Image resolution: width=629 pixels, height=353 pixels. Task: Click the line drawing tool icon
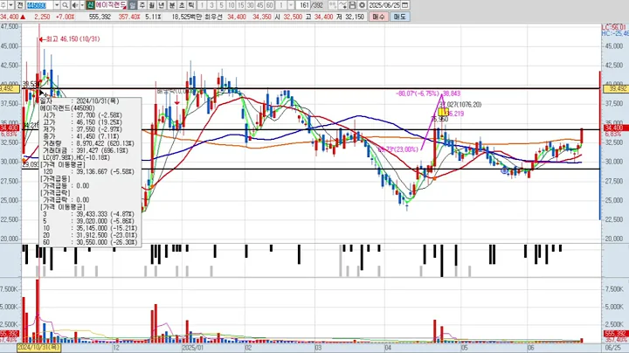pyautogui.click(x=342, y=5)
